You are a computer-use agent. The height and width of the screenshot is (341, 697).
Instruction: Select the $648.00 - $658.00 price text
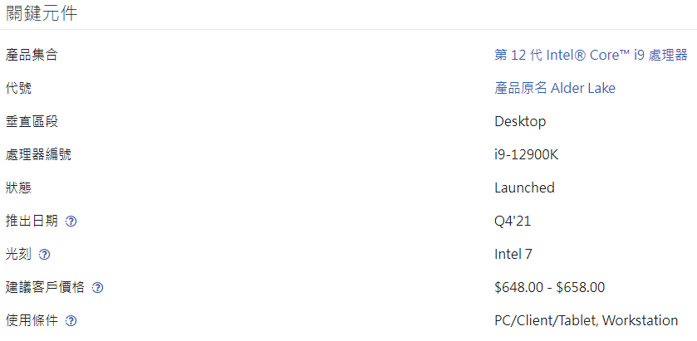tap(549, 287)
